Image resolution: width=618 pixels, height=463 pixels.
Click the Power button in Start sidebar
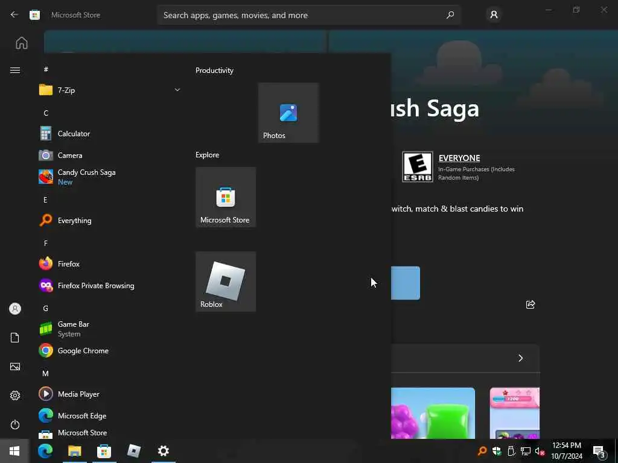[15, 424]
